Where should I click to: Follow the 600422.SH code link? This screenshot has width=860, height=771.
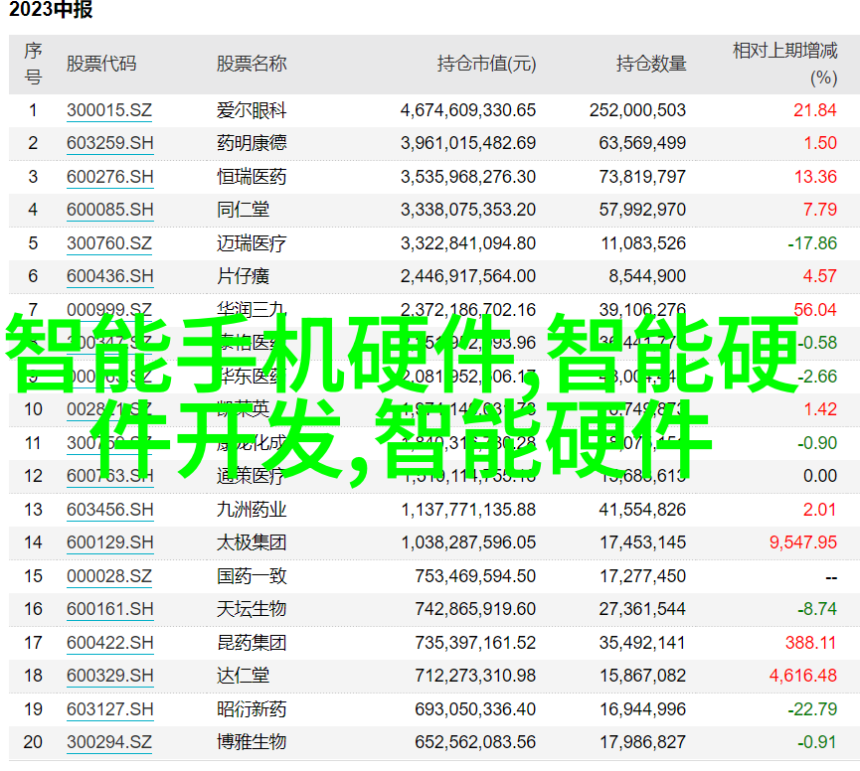click(109, 643)
